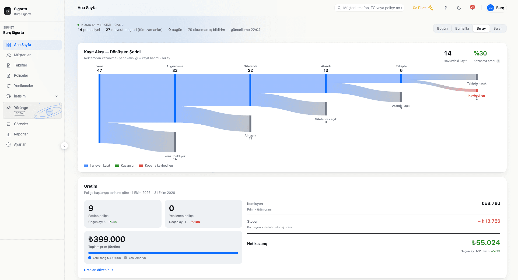This screenshot has width=518, height=280.
Task: Toggle dark mode moon icon
Action: point(459,8)
